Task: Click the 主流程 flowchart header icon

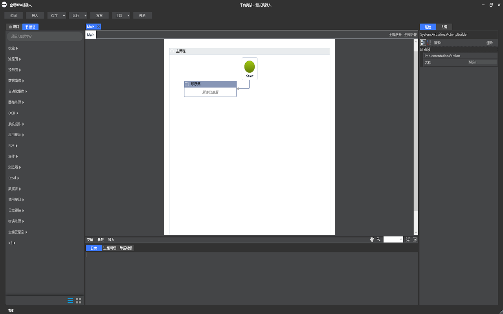Action: [x=172, y=51]
